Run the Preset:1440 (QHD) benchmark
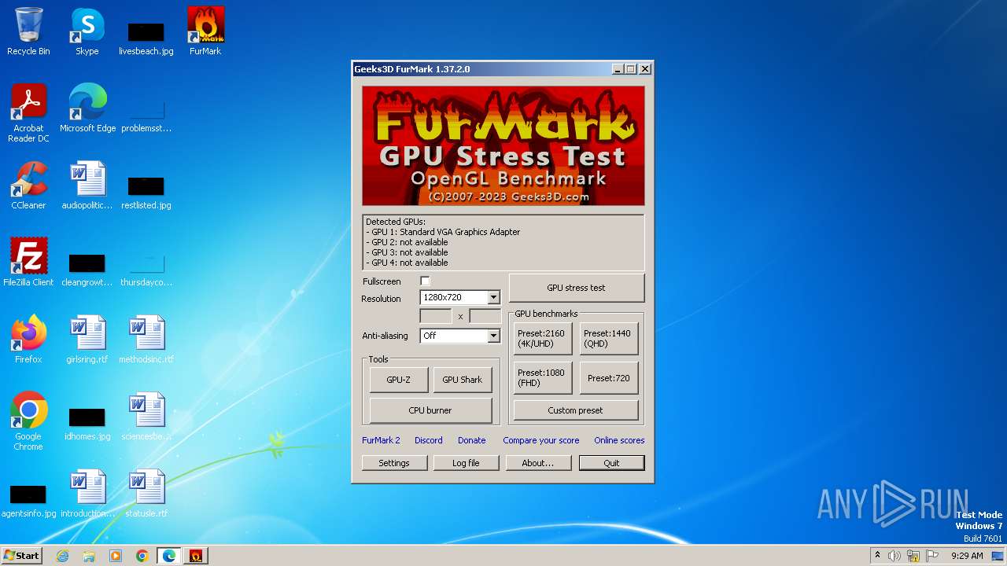The image size is (1007, 566). coord(609,338)
